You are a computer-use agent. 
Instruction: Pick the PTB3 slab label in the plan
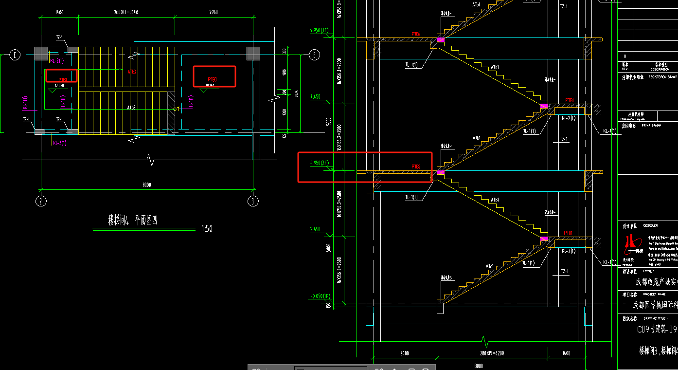point(212,79)
